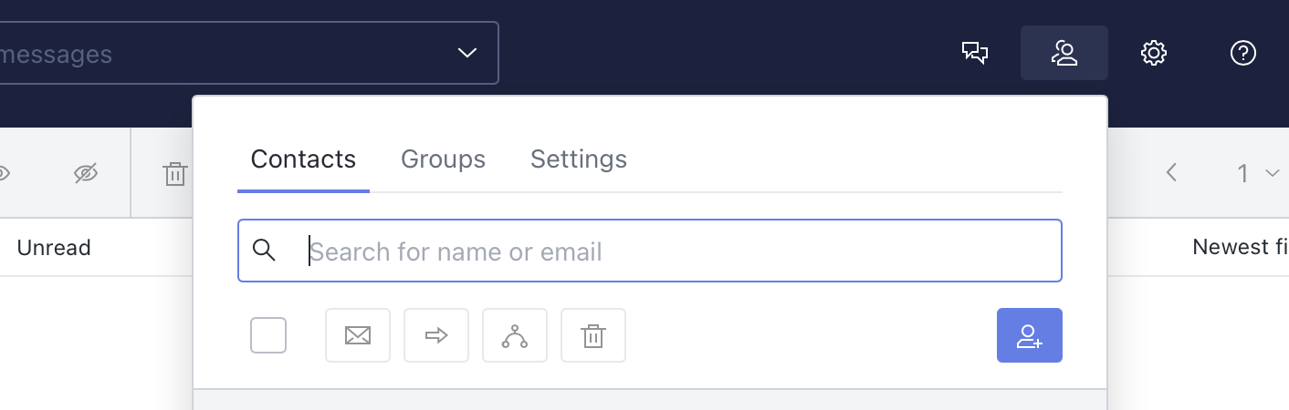Add a new contact with blue button
Image resolution: width=1289 pixels, height=410 pixels.
(x=1030, y=335)
